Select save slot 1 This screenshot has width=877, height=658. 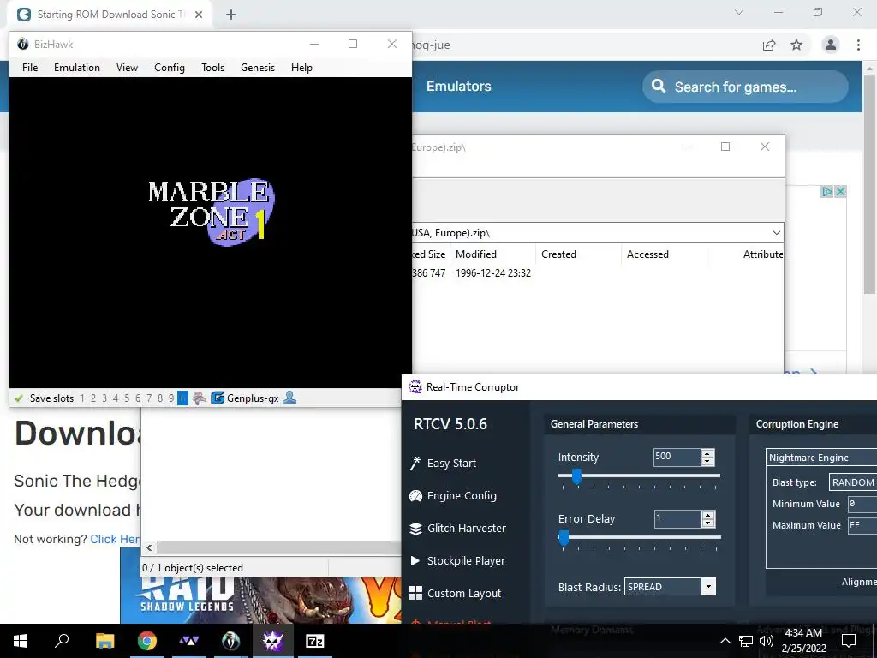click(82, 398)
